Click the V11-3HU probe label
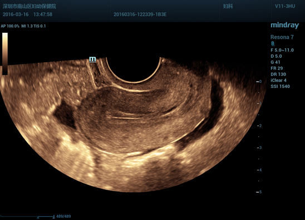 click(x=285, y=6)
